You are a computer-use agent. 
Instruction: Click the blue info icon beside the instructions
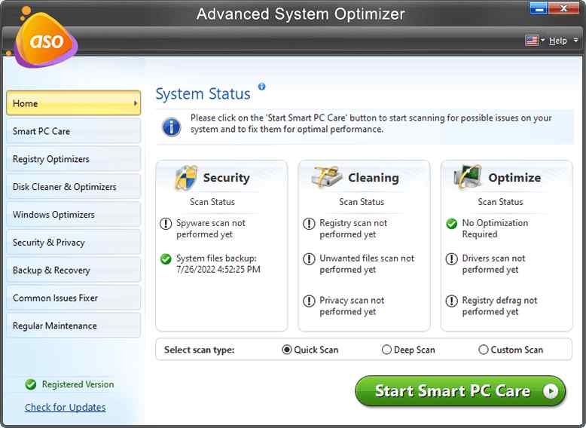point(172,127)
